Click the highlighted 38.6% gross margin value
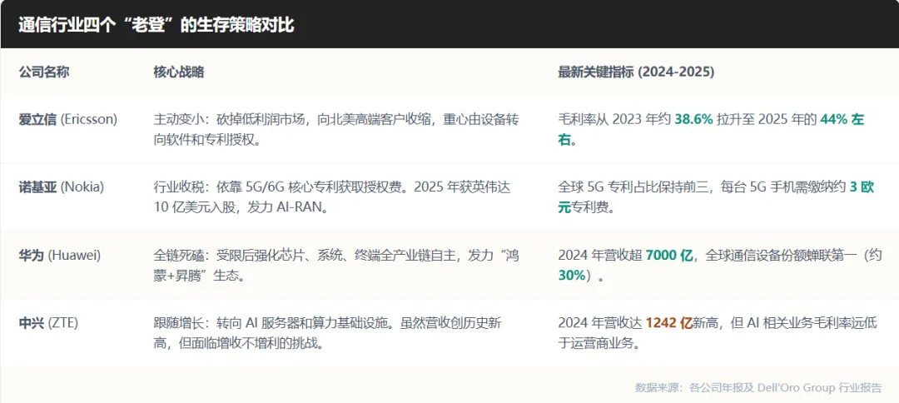 pyautogui.click(x=693, y=120)
